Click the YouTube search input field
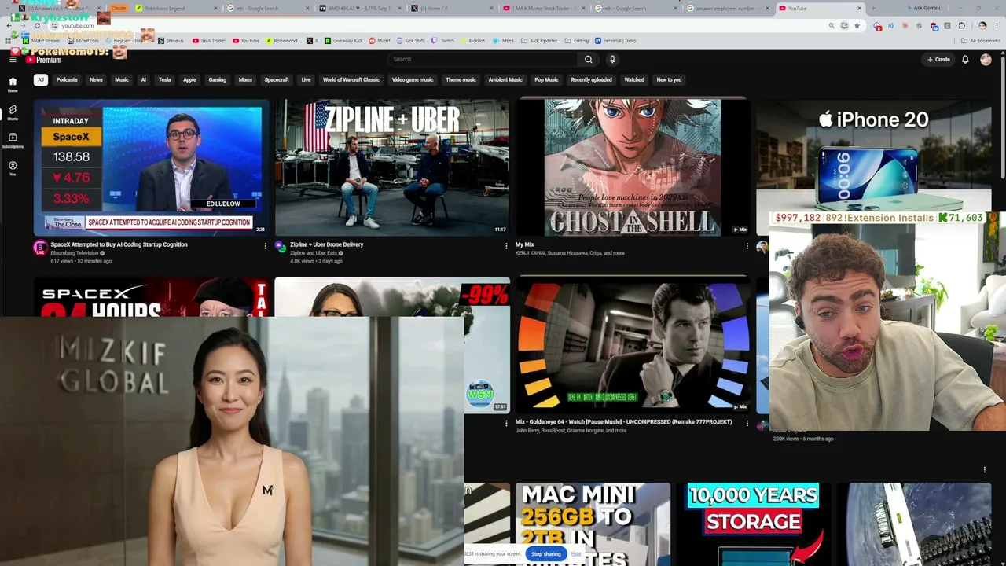 [x=483, y=59]
